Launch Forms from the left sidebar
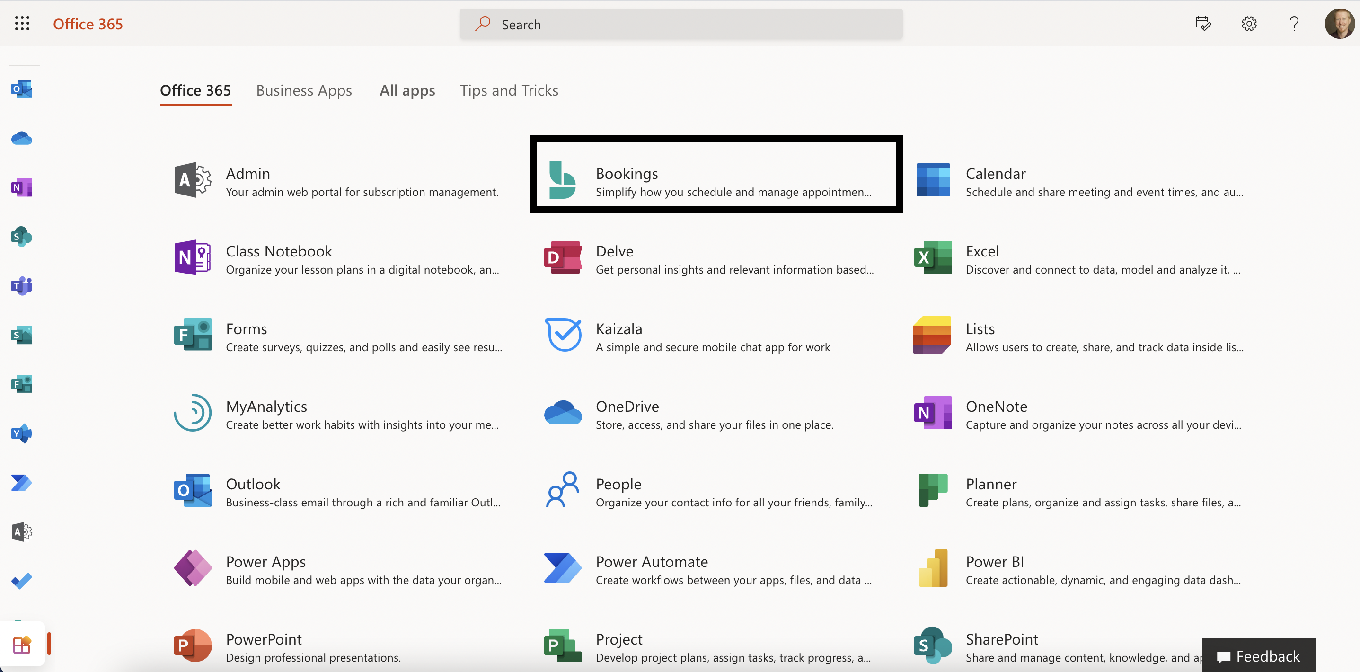The height and width of the screenshot is (672, 1360). pos(22,384)
